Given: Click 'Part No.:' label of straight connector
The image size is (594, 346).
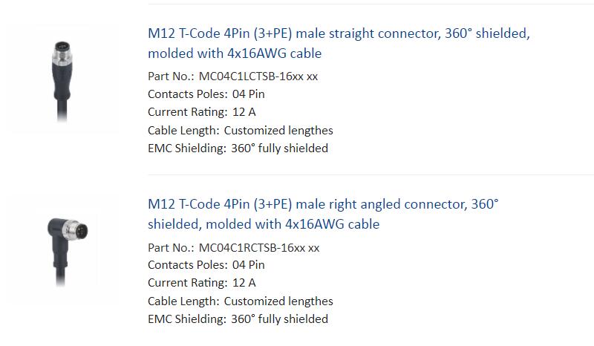Looking at the screenshot, I should point(171,76).
